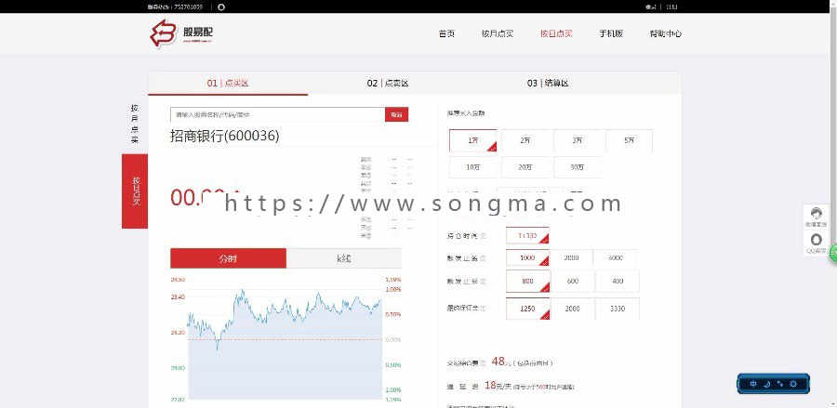
Task: Select the red 按日点买 sidebar tab
Action: [x=135, y=191]
